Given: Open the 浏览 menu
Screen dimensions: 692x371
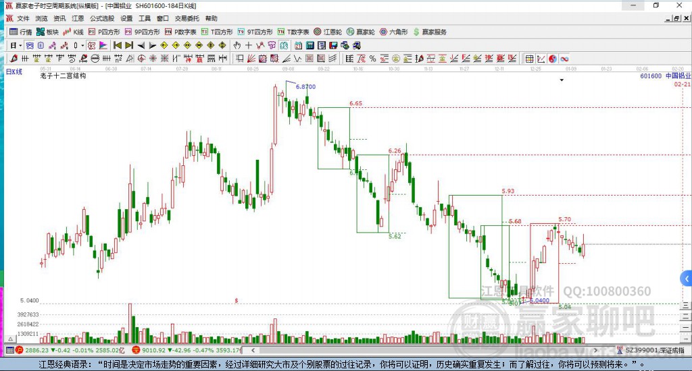Looking at the screenshot, I should (x=41, y=18).
